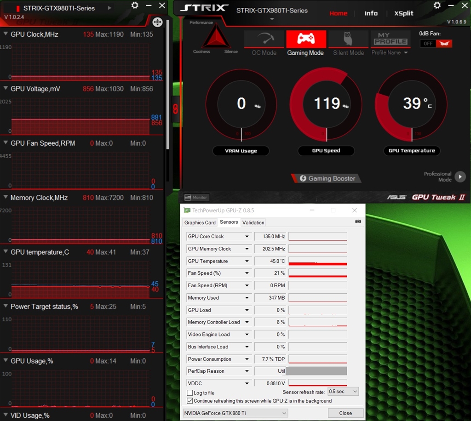Turn 0dB Fan to OFF
The height and width of the screenshot is (421, 471).
click(428, 44)
